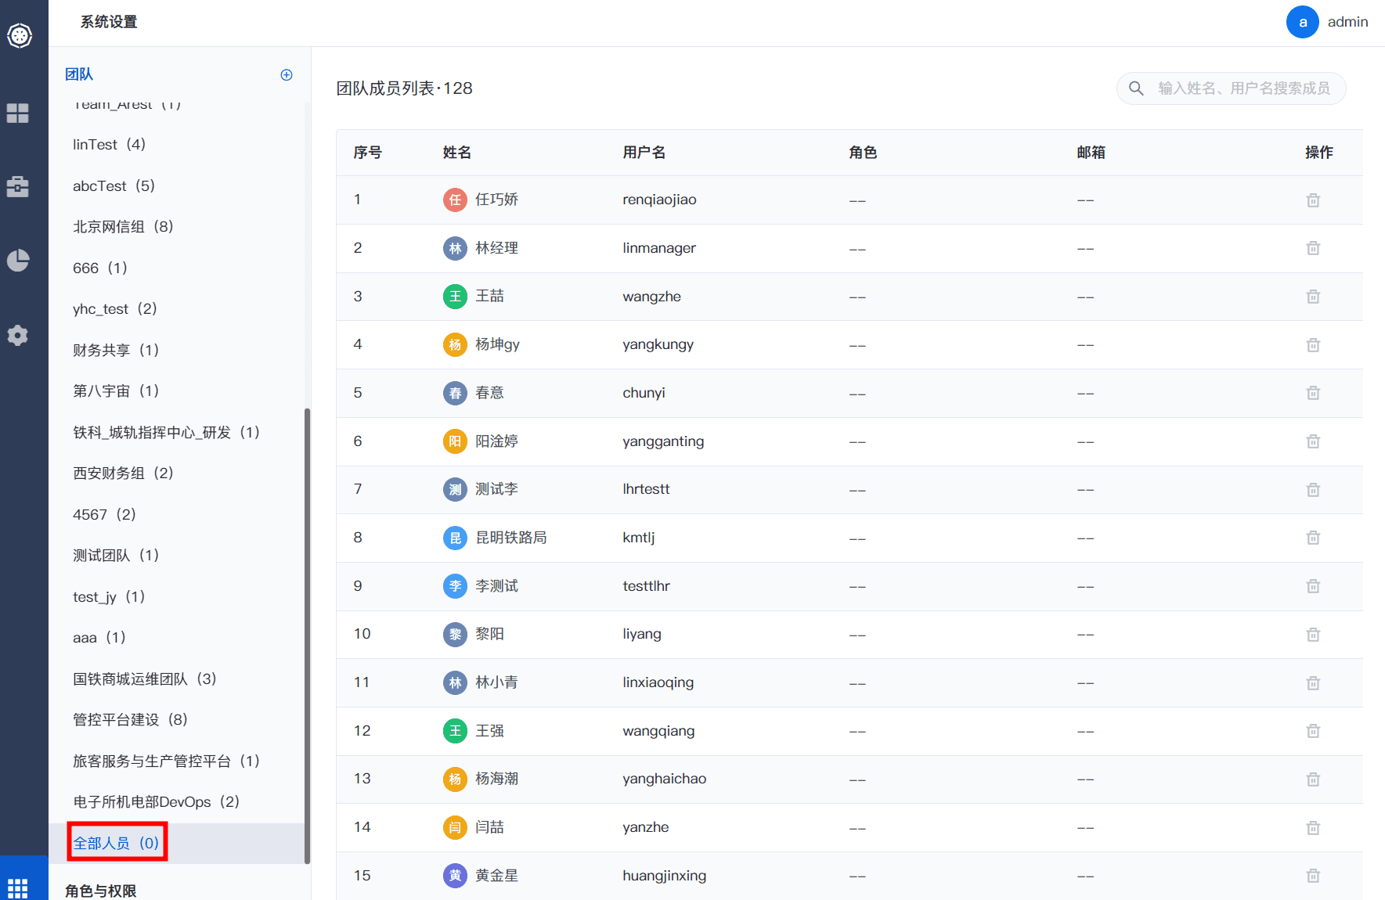The image size is (1385, 900).
Task: Open the dashboard grid icon in sidebar
Action: tap(18, 113)
